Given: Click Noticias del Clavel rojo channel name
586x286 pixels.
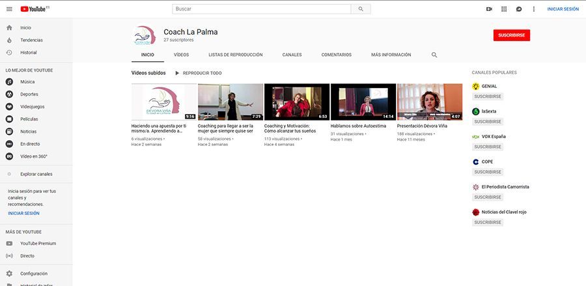Looking at the screenshot, I should point(504,212).
